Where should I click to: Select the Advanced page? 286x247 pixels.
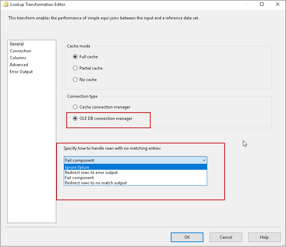coord(19,65)
